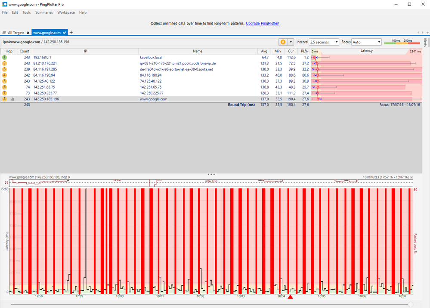Click the orange hop 4 status circle

(x=5, y=75)
